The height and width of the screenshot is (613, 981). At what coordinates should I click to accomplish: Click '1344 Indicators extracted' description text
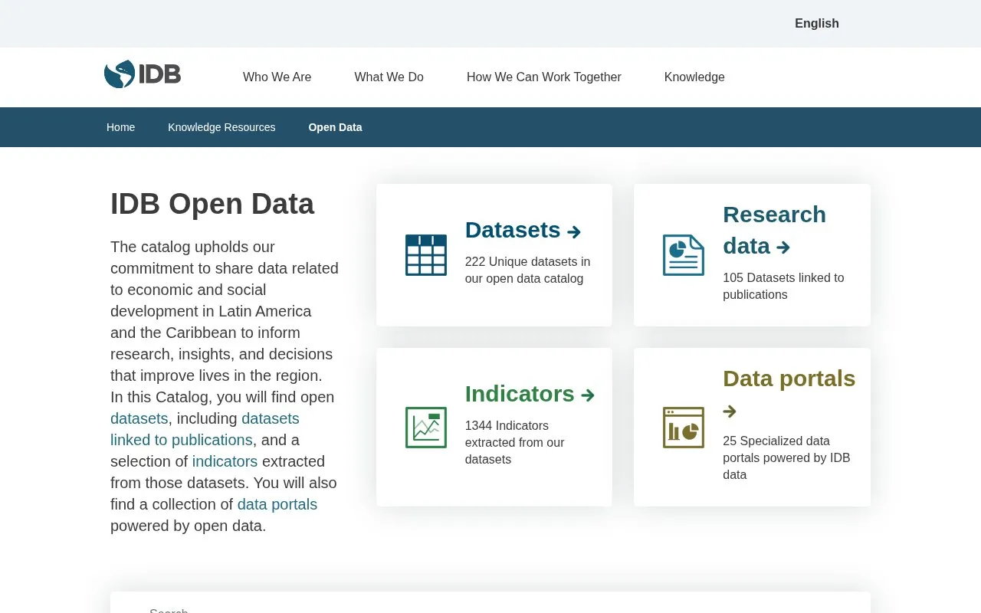(x=514, y=442)
